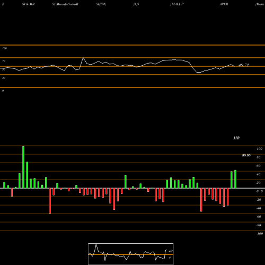The image size is (265, 265).
Task: Click the tallest green bar in MR histogram
Action: pos(23,167)
